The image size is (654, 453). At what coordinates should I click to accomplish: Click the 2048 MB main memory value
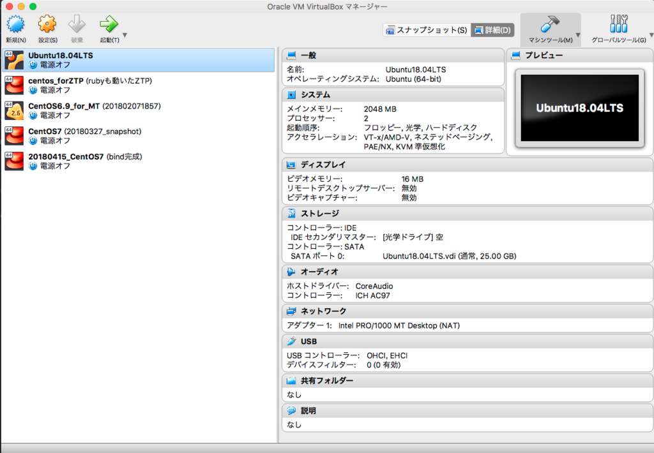point(380,109)
